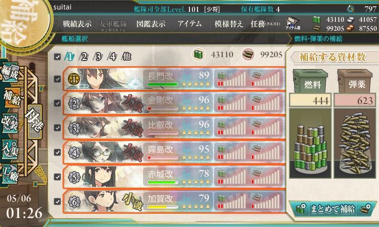The width and height of the screenshot is (379, 227).
Task: Switch to the 他 other ships tab
Action: pyautogui.click(x=126, y=57)
